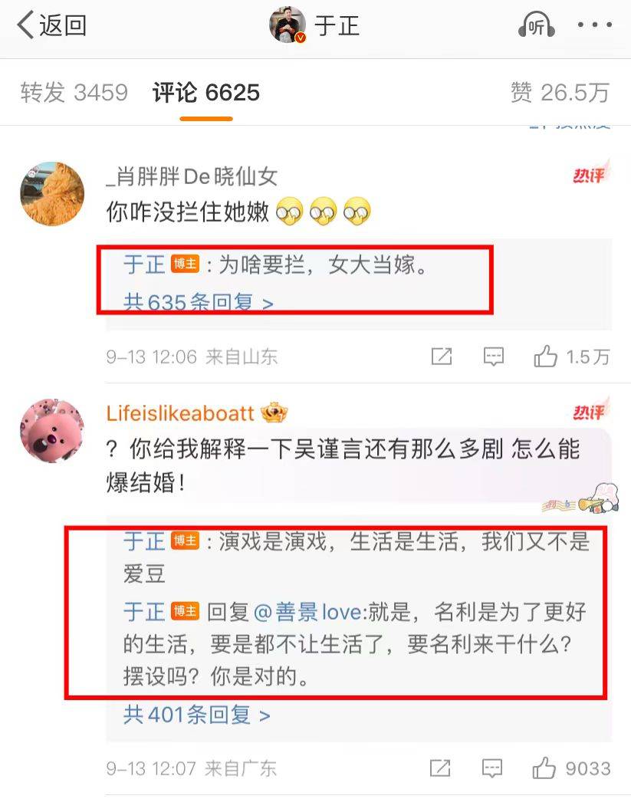The image size is (631, 799).
Task: Switch to the 转发 3459 tab
Action: tap(74, 93)
